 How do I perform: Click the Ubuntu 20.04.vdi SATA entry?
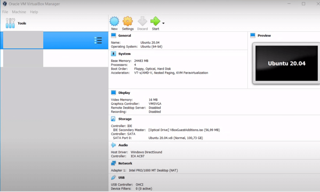click(x=175, y=138)
